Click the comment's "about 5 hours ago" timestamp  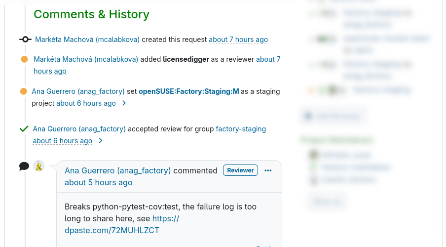coord(98,182)
